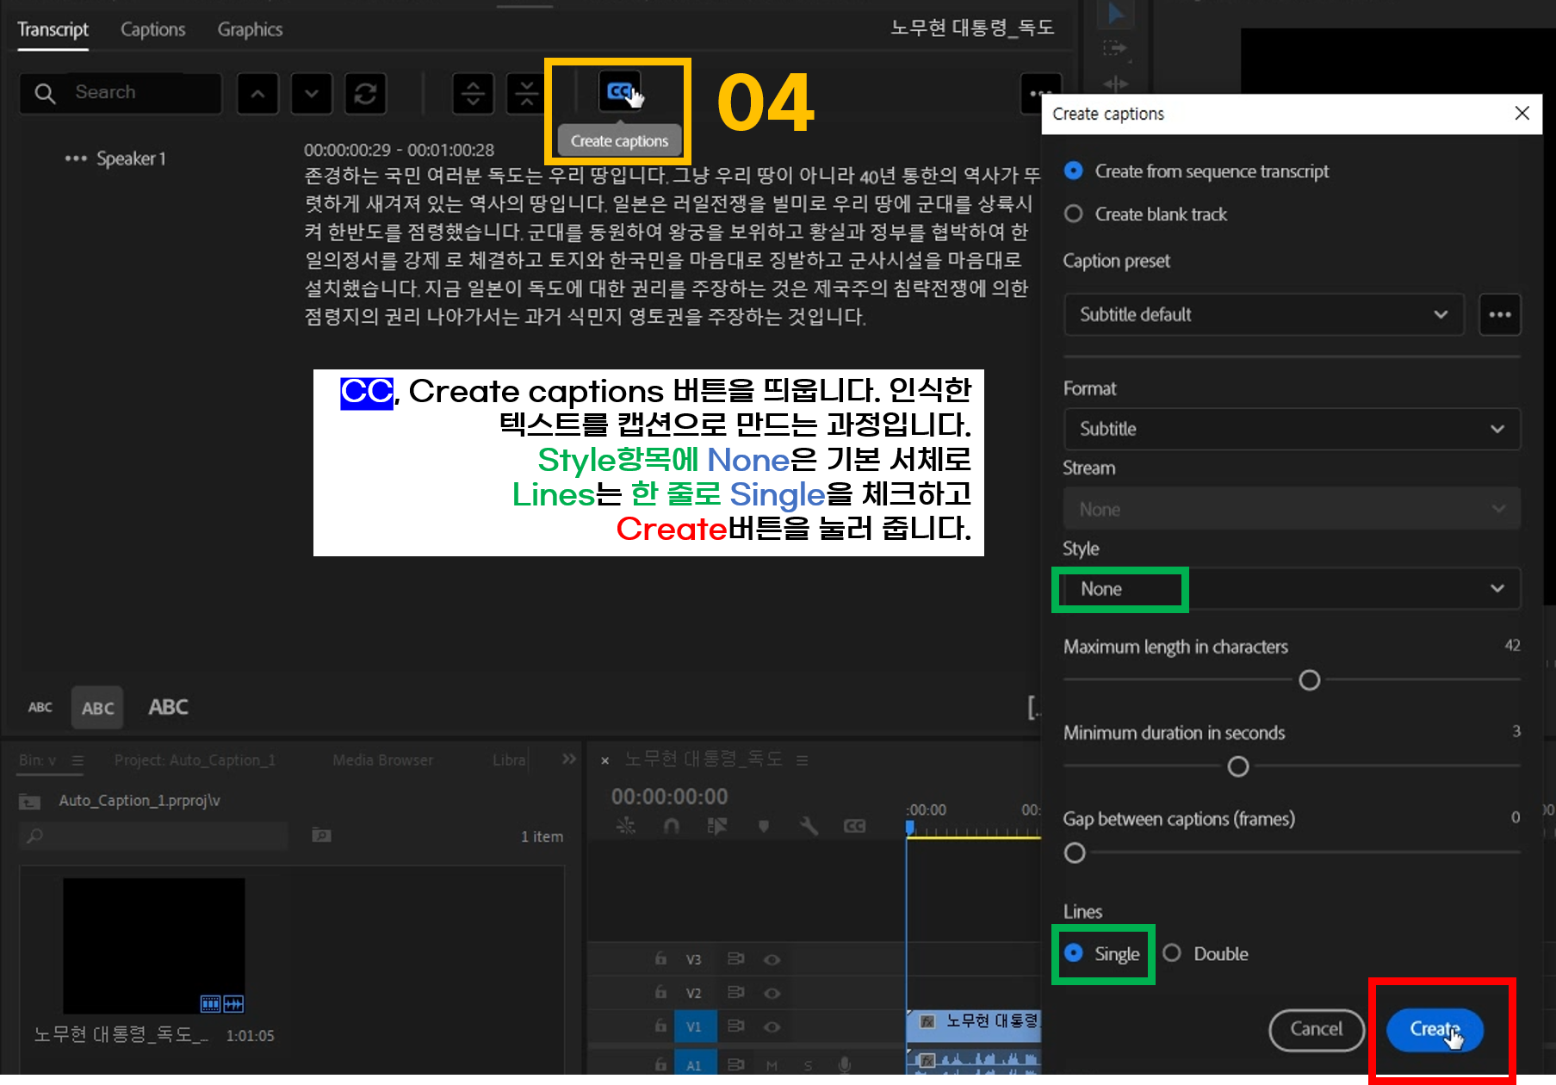Click the transcript Search field
1556x1085 pixels.
click(x=121, y=93)
